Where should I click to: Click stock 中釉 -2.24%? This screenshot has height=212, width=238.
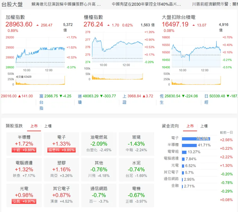pos(136,150)
